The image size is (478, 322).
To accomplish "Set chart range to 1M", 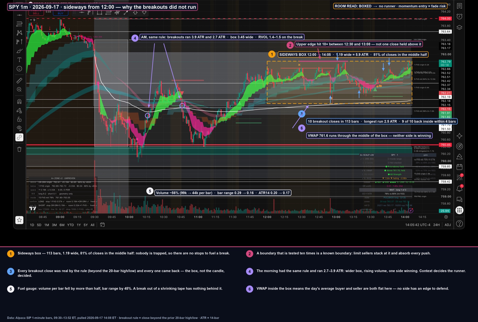I will point(47,225).
